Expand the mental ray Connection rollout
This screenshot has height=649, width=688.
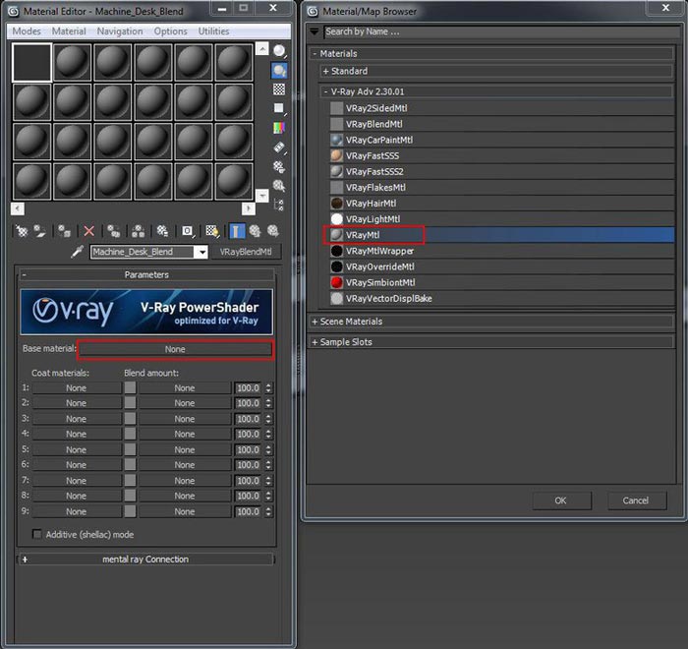coord(147,560)
